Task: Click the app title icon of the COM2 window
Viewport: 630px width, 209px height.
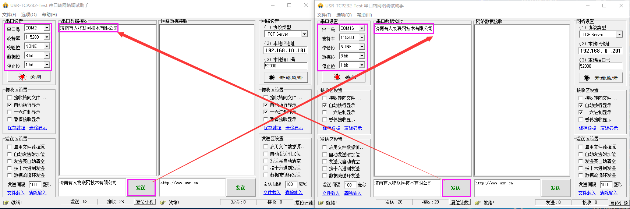Action: pos(5,6)
